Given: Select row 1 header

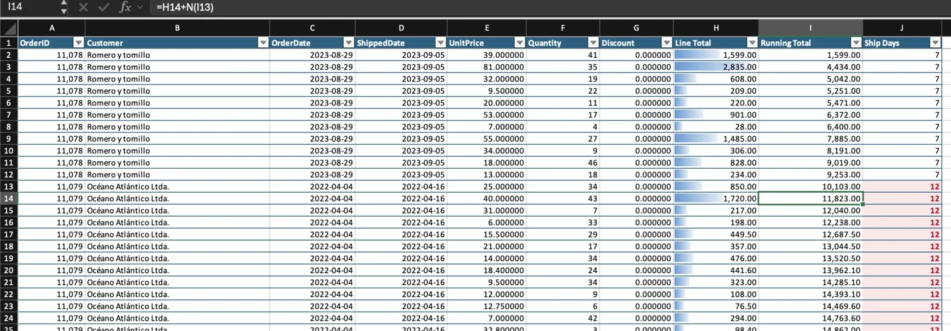Looking at the screenshot, I should pyautogui.click(x=9, y=43).
